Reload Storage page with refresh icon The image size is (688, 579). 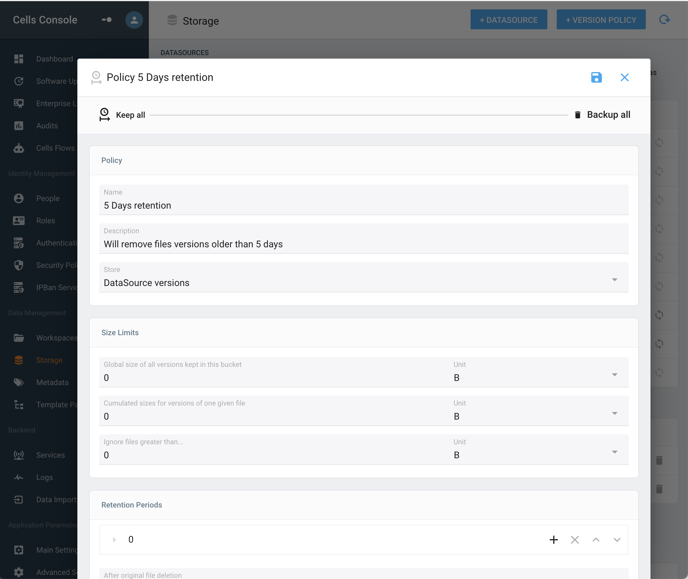pos(664,20)
